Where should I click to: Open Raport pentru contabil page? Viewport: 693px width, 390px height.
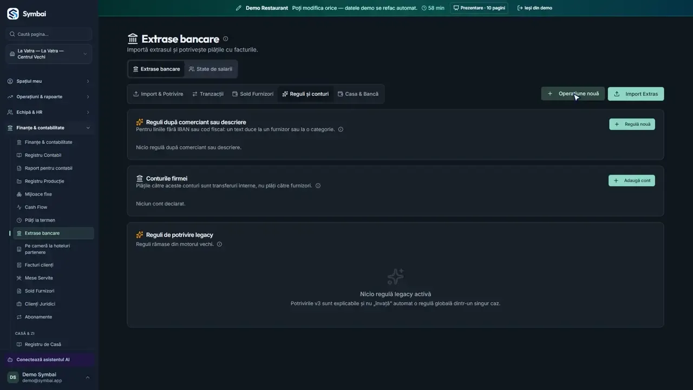54,168
